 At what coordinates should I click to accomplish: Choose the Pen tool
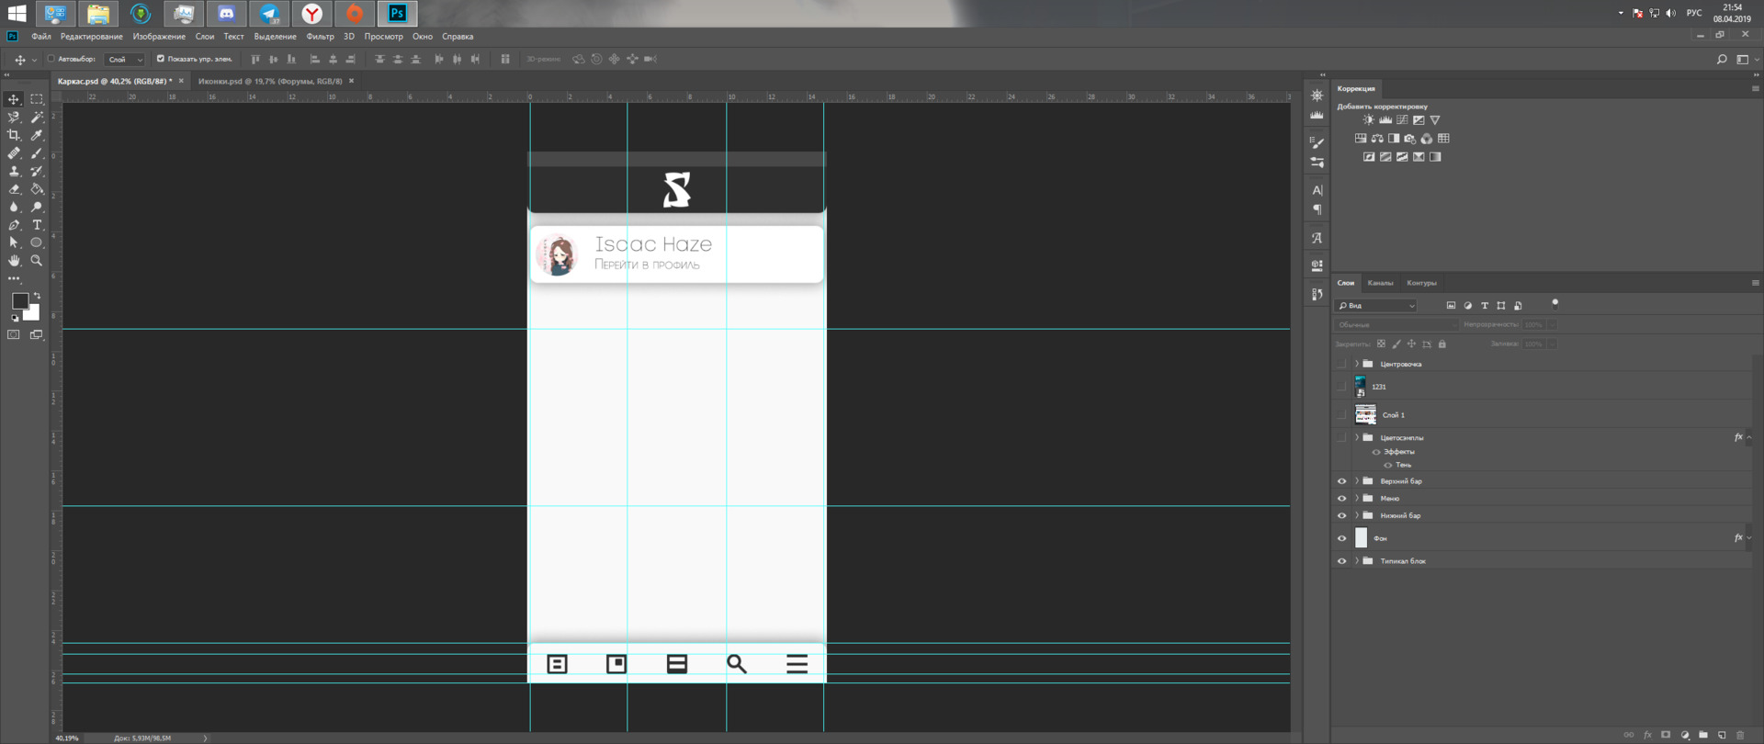pos(14,225)
